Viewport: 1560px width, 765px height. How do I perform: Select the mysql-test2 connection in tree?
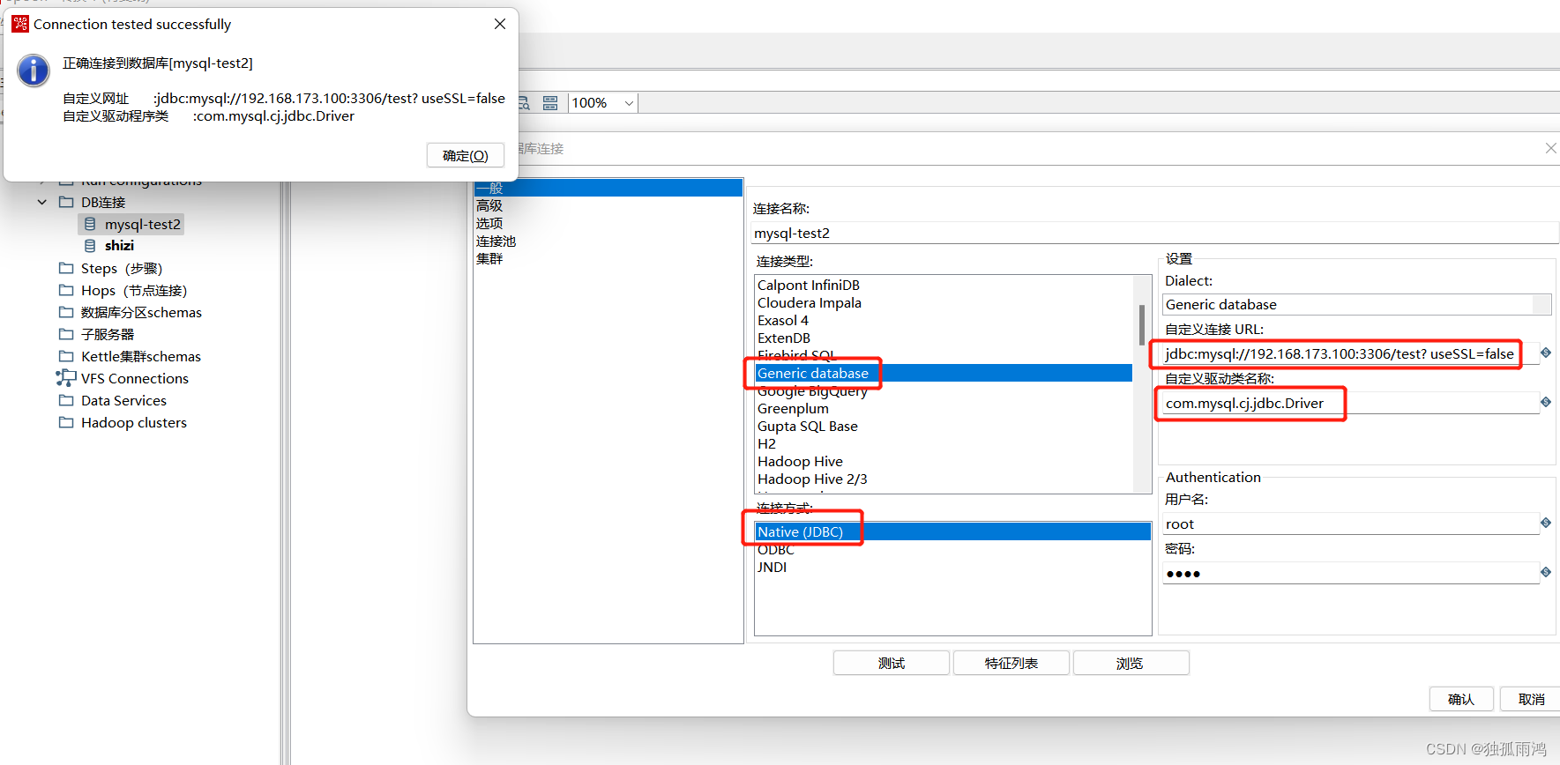tap(142, 224)
